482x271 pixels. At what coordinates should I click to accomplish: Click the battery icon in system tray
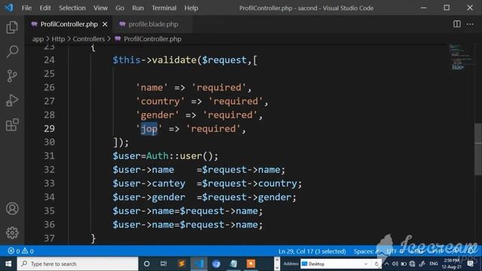coord(404,264)
